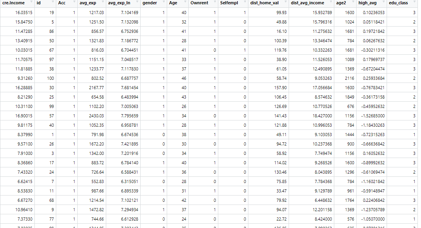Screen dimensions: 421x228
Task: Select avg_exp cell 1217.03
Action: coord(91,13)
